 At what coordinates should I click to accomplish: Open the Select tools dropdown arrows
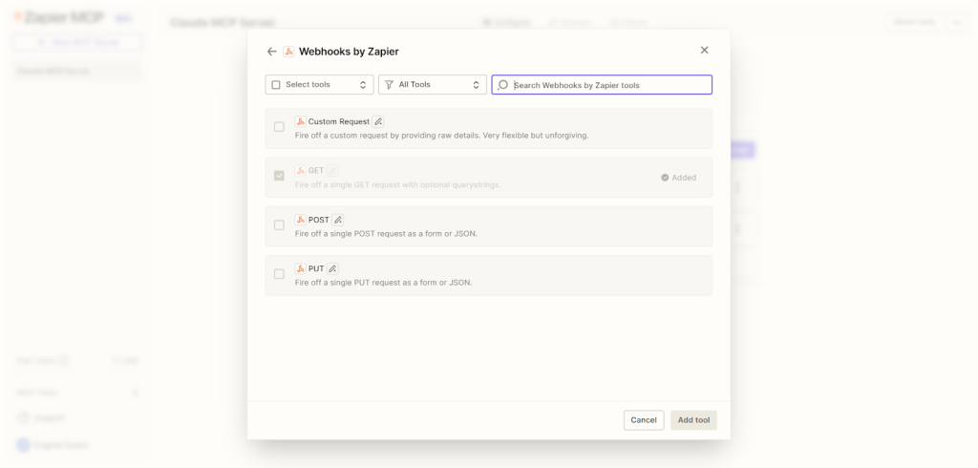(363, 85)
